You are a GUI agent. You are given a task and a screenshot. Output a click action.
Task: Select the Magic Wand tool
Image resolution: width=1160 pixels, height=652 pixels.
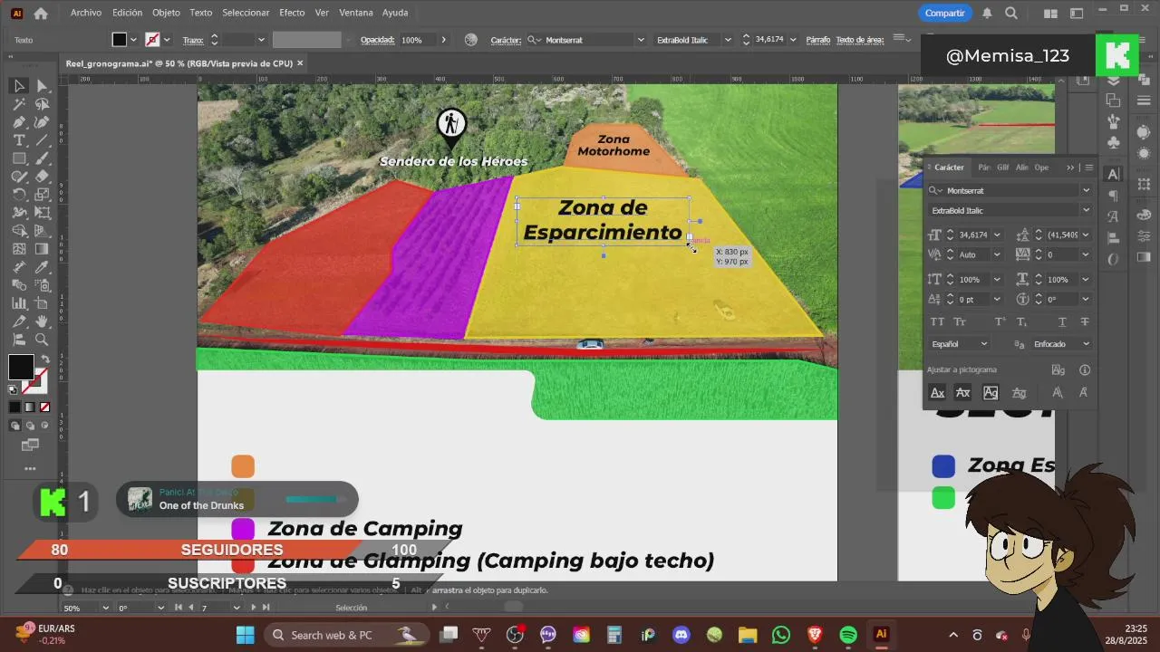click(19, 104)
